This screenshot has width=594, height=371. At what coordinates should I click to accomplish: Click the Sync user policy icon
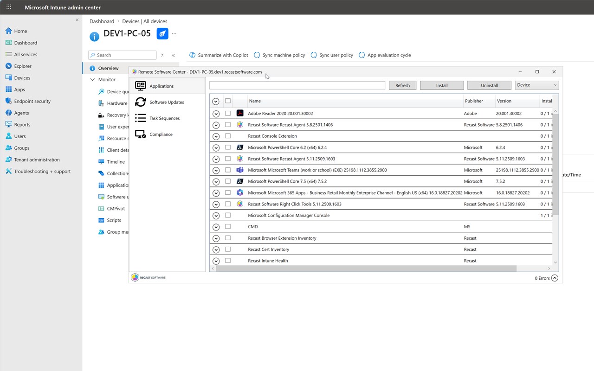point(314,55)
